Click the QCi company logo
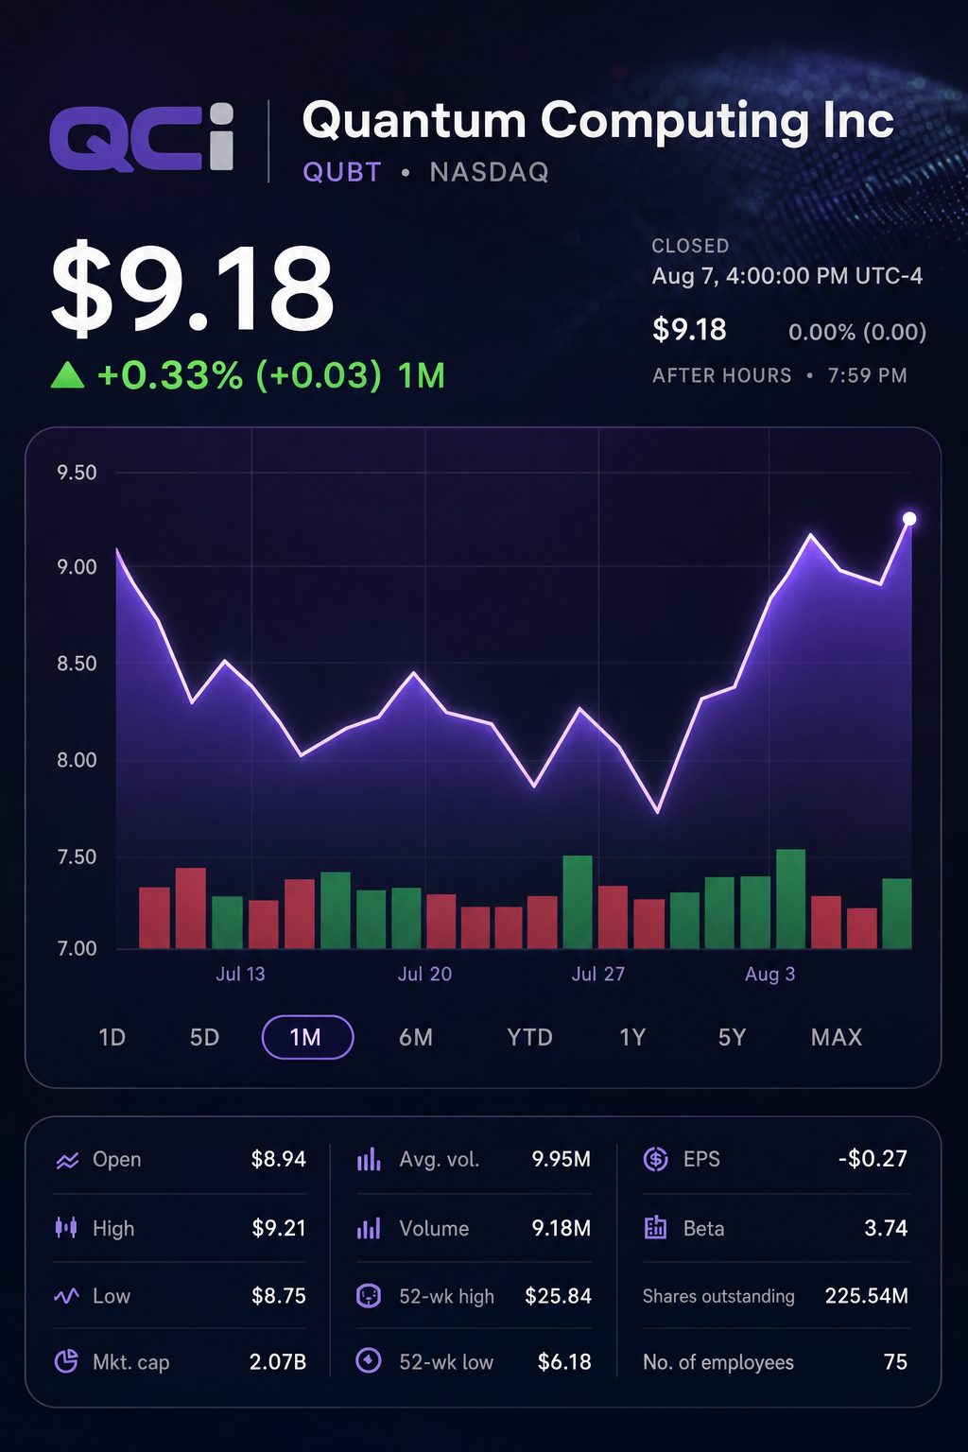The height and width of the screenshot is (1452, 968). coord(142,137)
